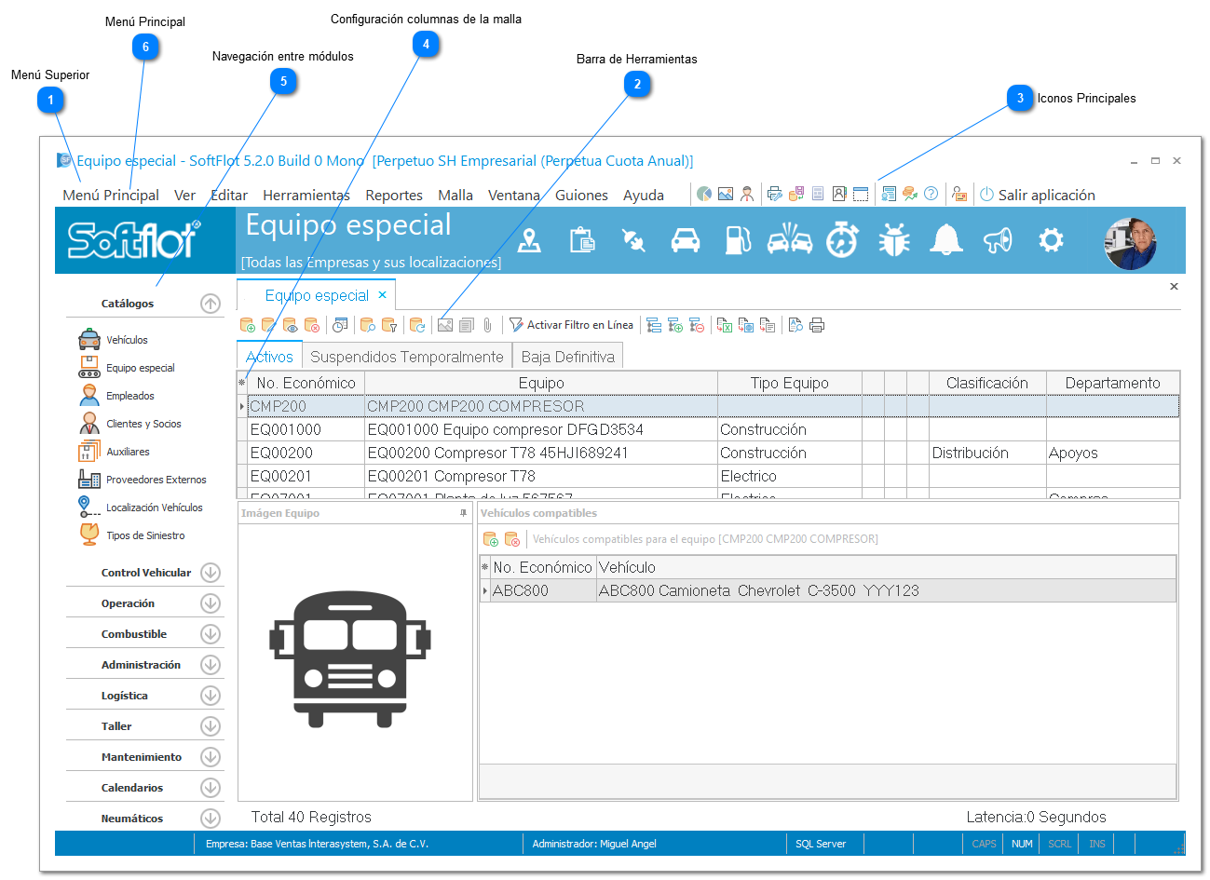Expand the Operación section

click(211, 603)
